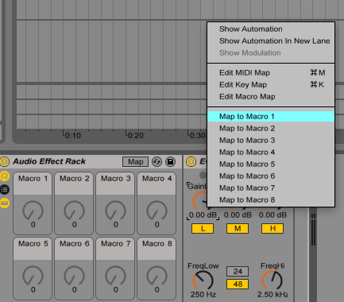Click the Macro 4 knob

click(x=157, y=211)
